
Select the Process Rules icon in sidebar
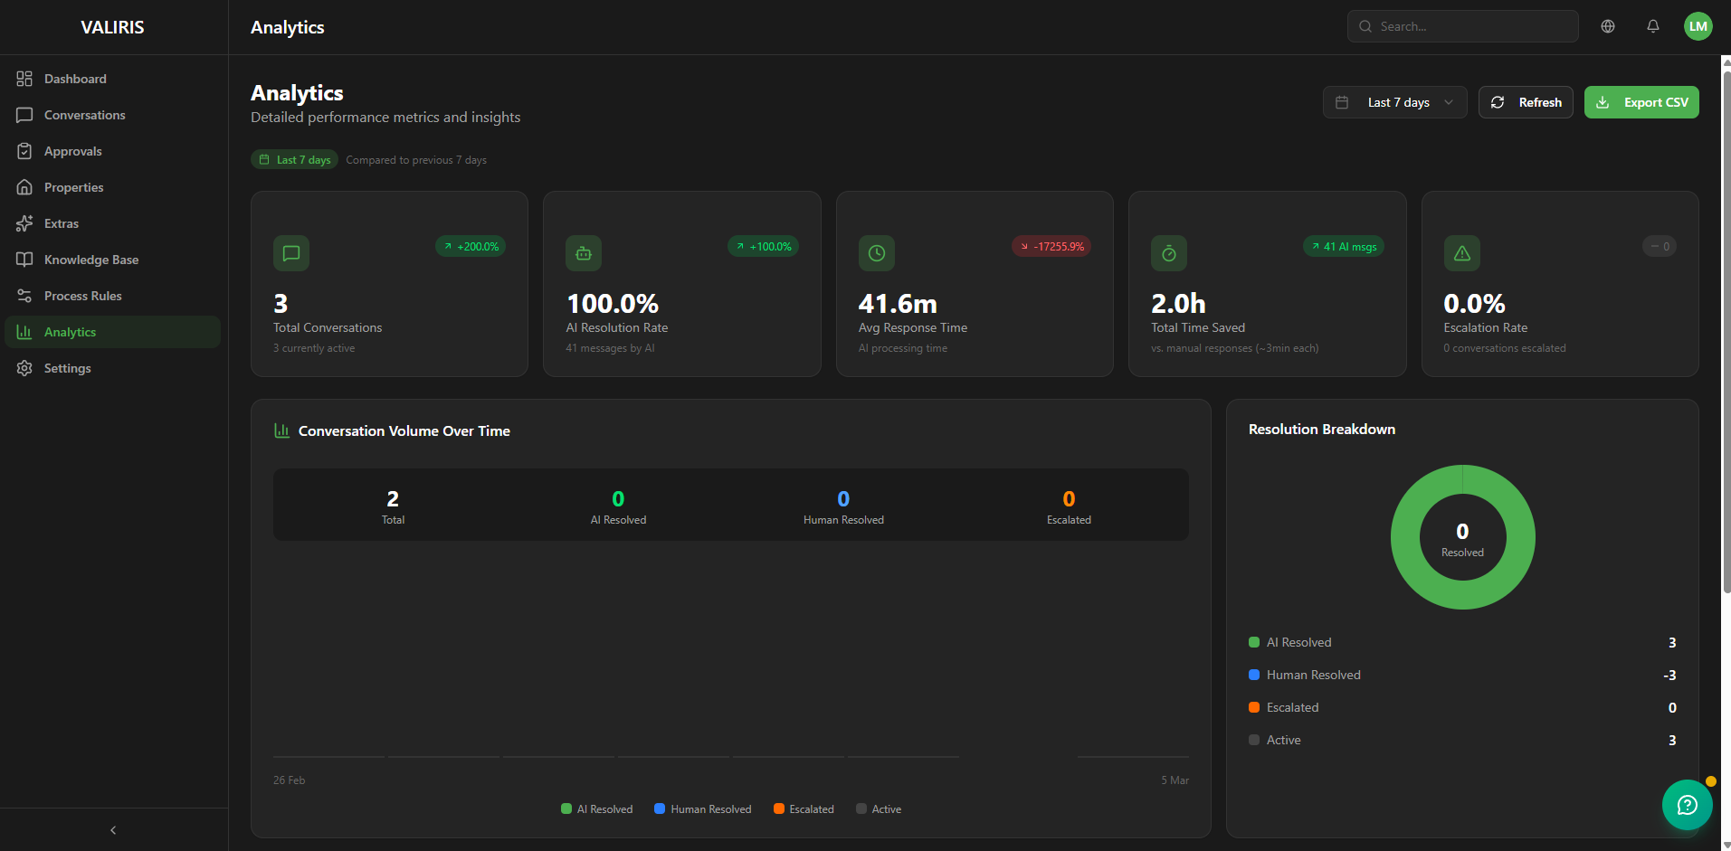click(25, 296)
